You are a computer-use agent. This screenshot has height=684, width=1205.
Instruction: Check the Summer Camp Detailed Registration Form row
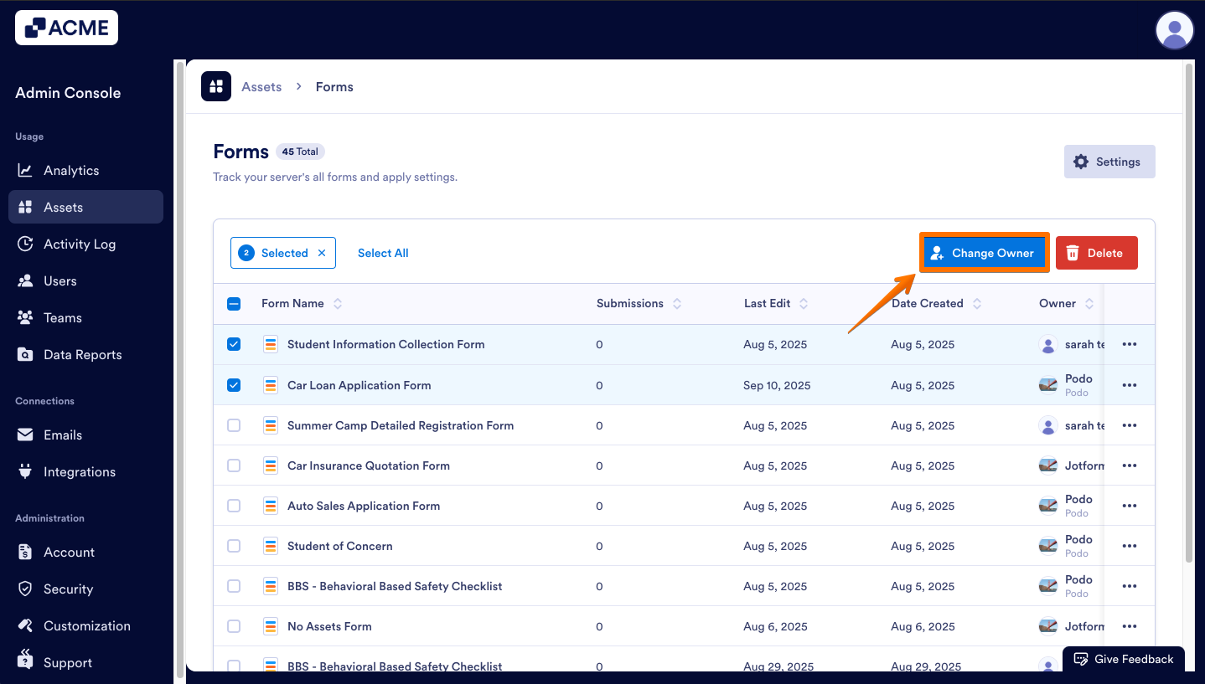pos(234,425)
